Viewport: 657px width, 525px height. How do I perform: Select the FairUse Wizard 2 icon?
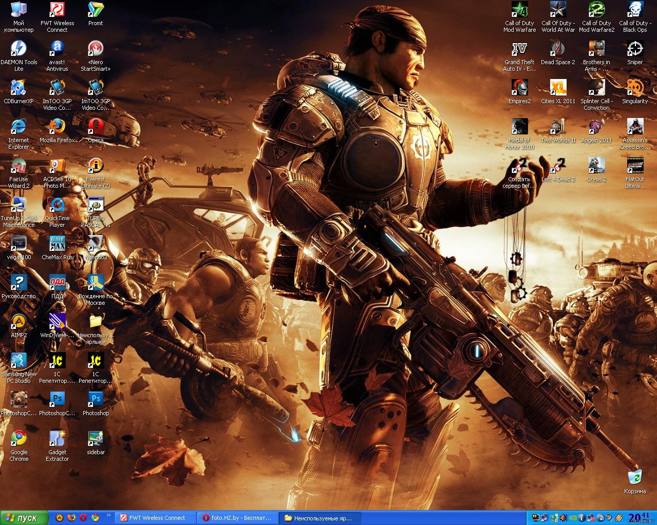[18, 172]
